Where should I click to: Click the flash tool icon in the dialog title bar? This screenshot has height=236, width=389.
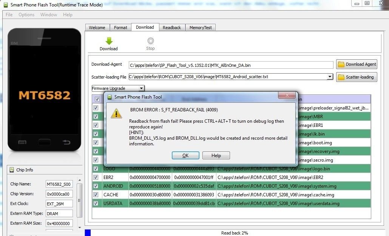(110, 97)
